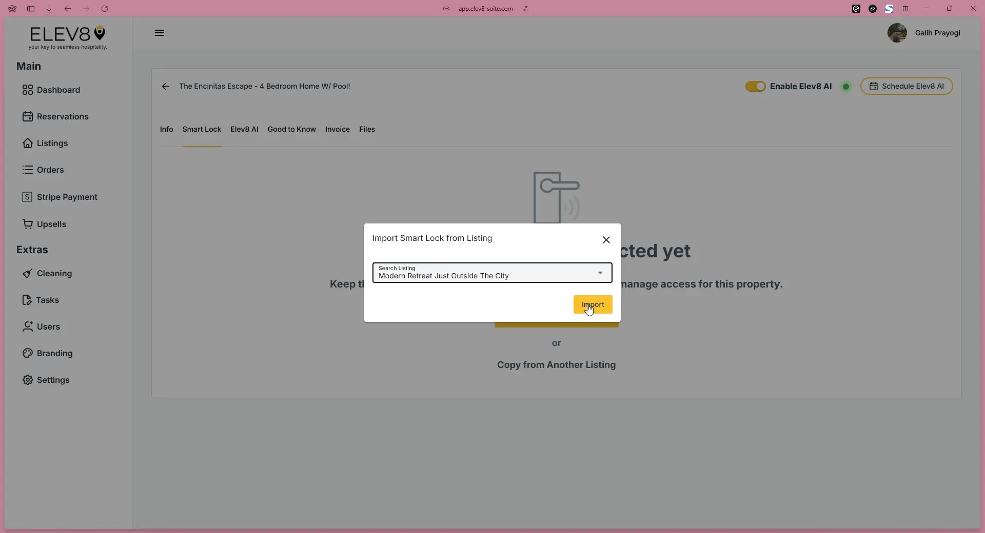
Task: Select the Reservations sidebar icon
Action: click(x=28, y=116)
